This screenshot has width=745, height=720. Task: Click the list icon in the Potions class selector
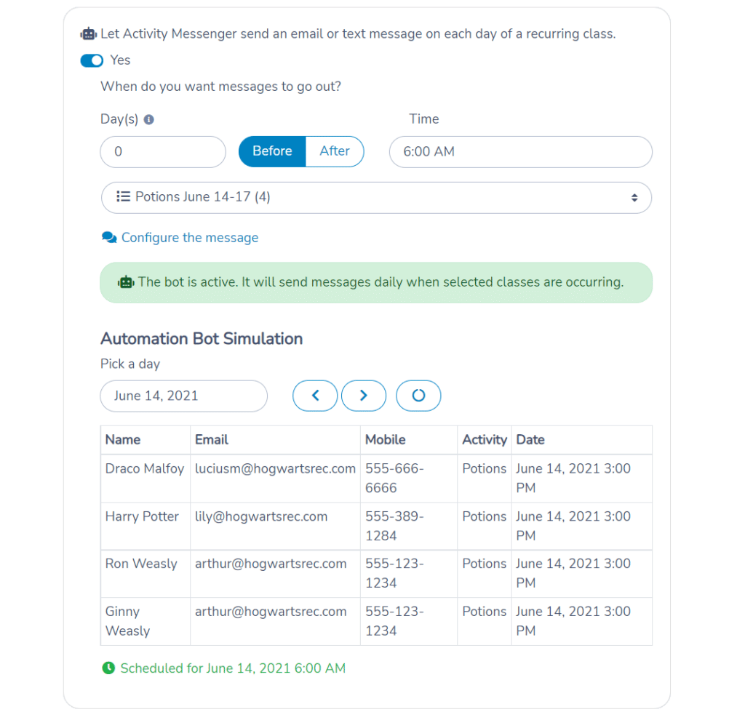(123, 196)
